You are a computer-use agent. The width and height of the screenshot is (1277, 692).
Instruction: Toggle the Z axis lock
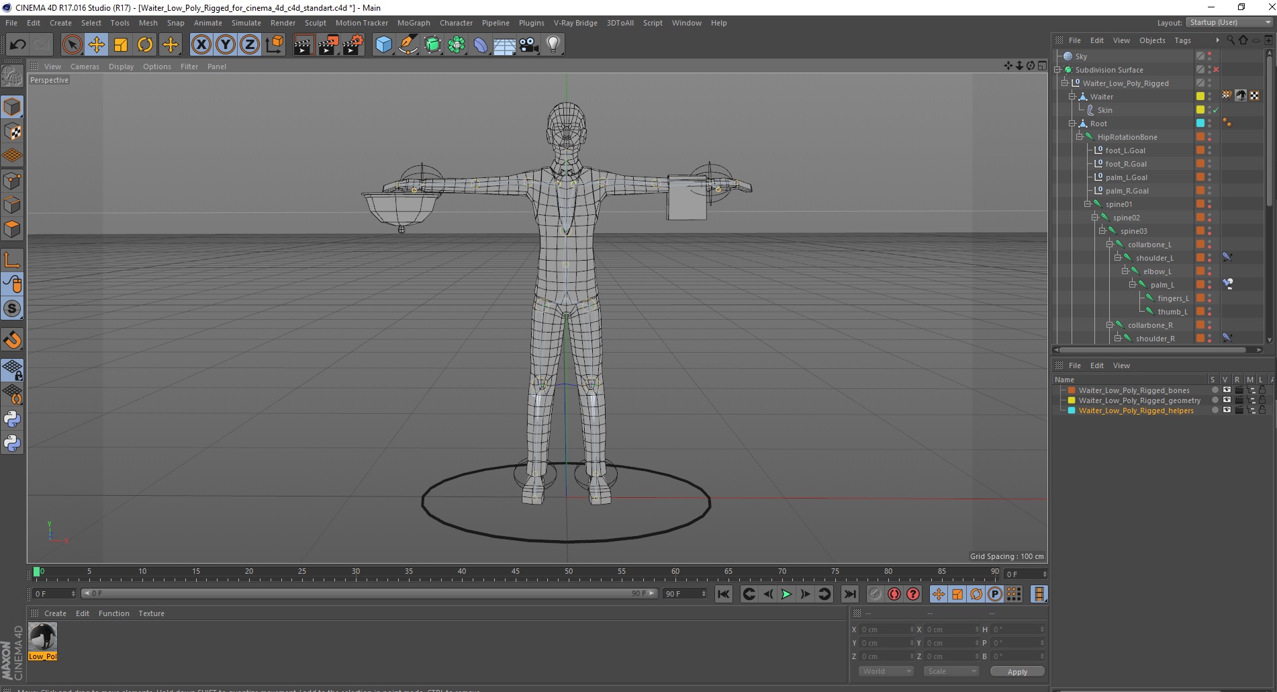(250, 45)
